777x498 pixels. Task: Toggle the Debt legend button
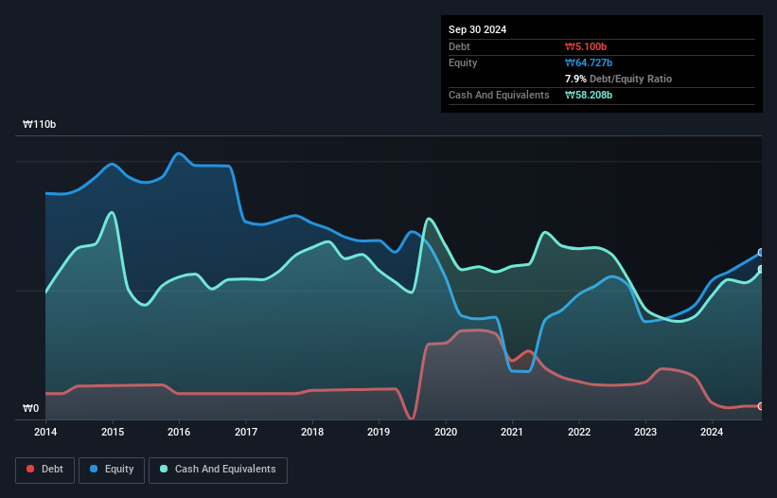(44, 470)
